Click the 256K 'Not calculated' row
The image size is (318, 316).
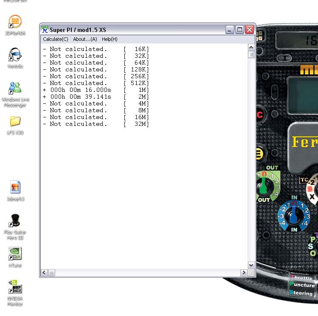[96, 77]
